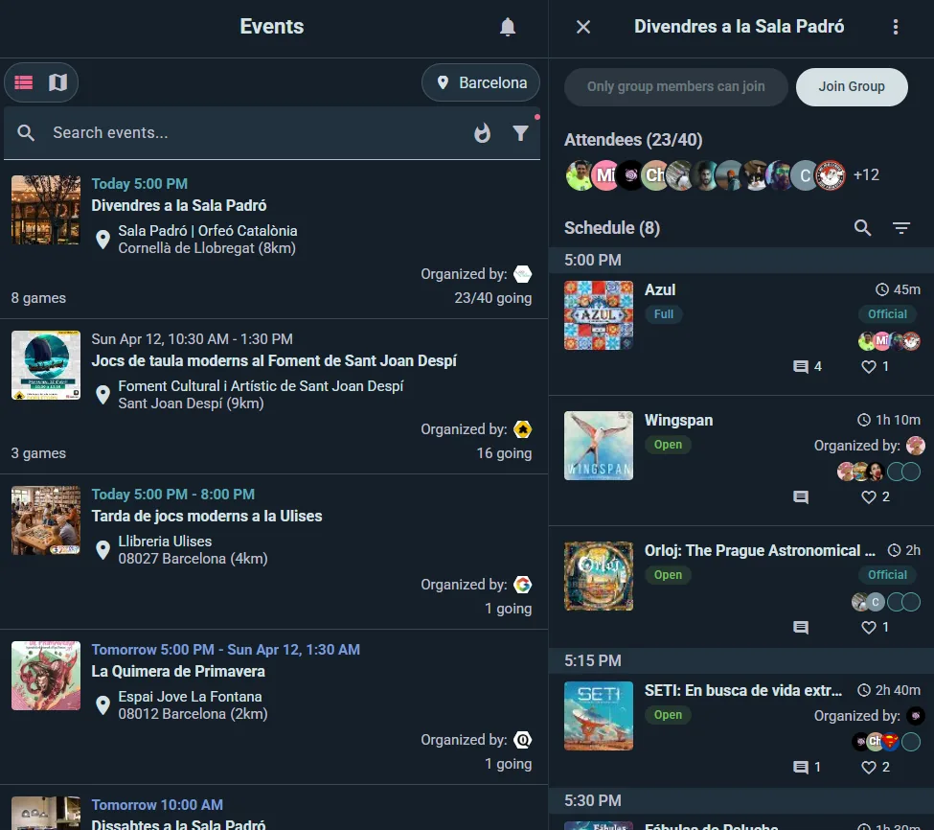Select the SETI: En busca de vida extr... title

[x=743, y=691]
